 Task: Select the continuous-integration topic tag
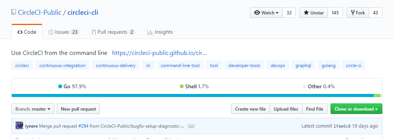pyautogui.click(x=62, y=66)
